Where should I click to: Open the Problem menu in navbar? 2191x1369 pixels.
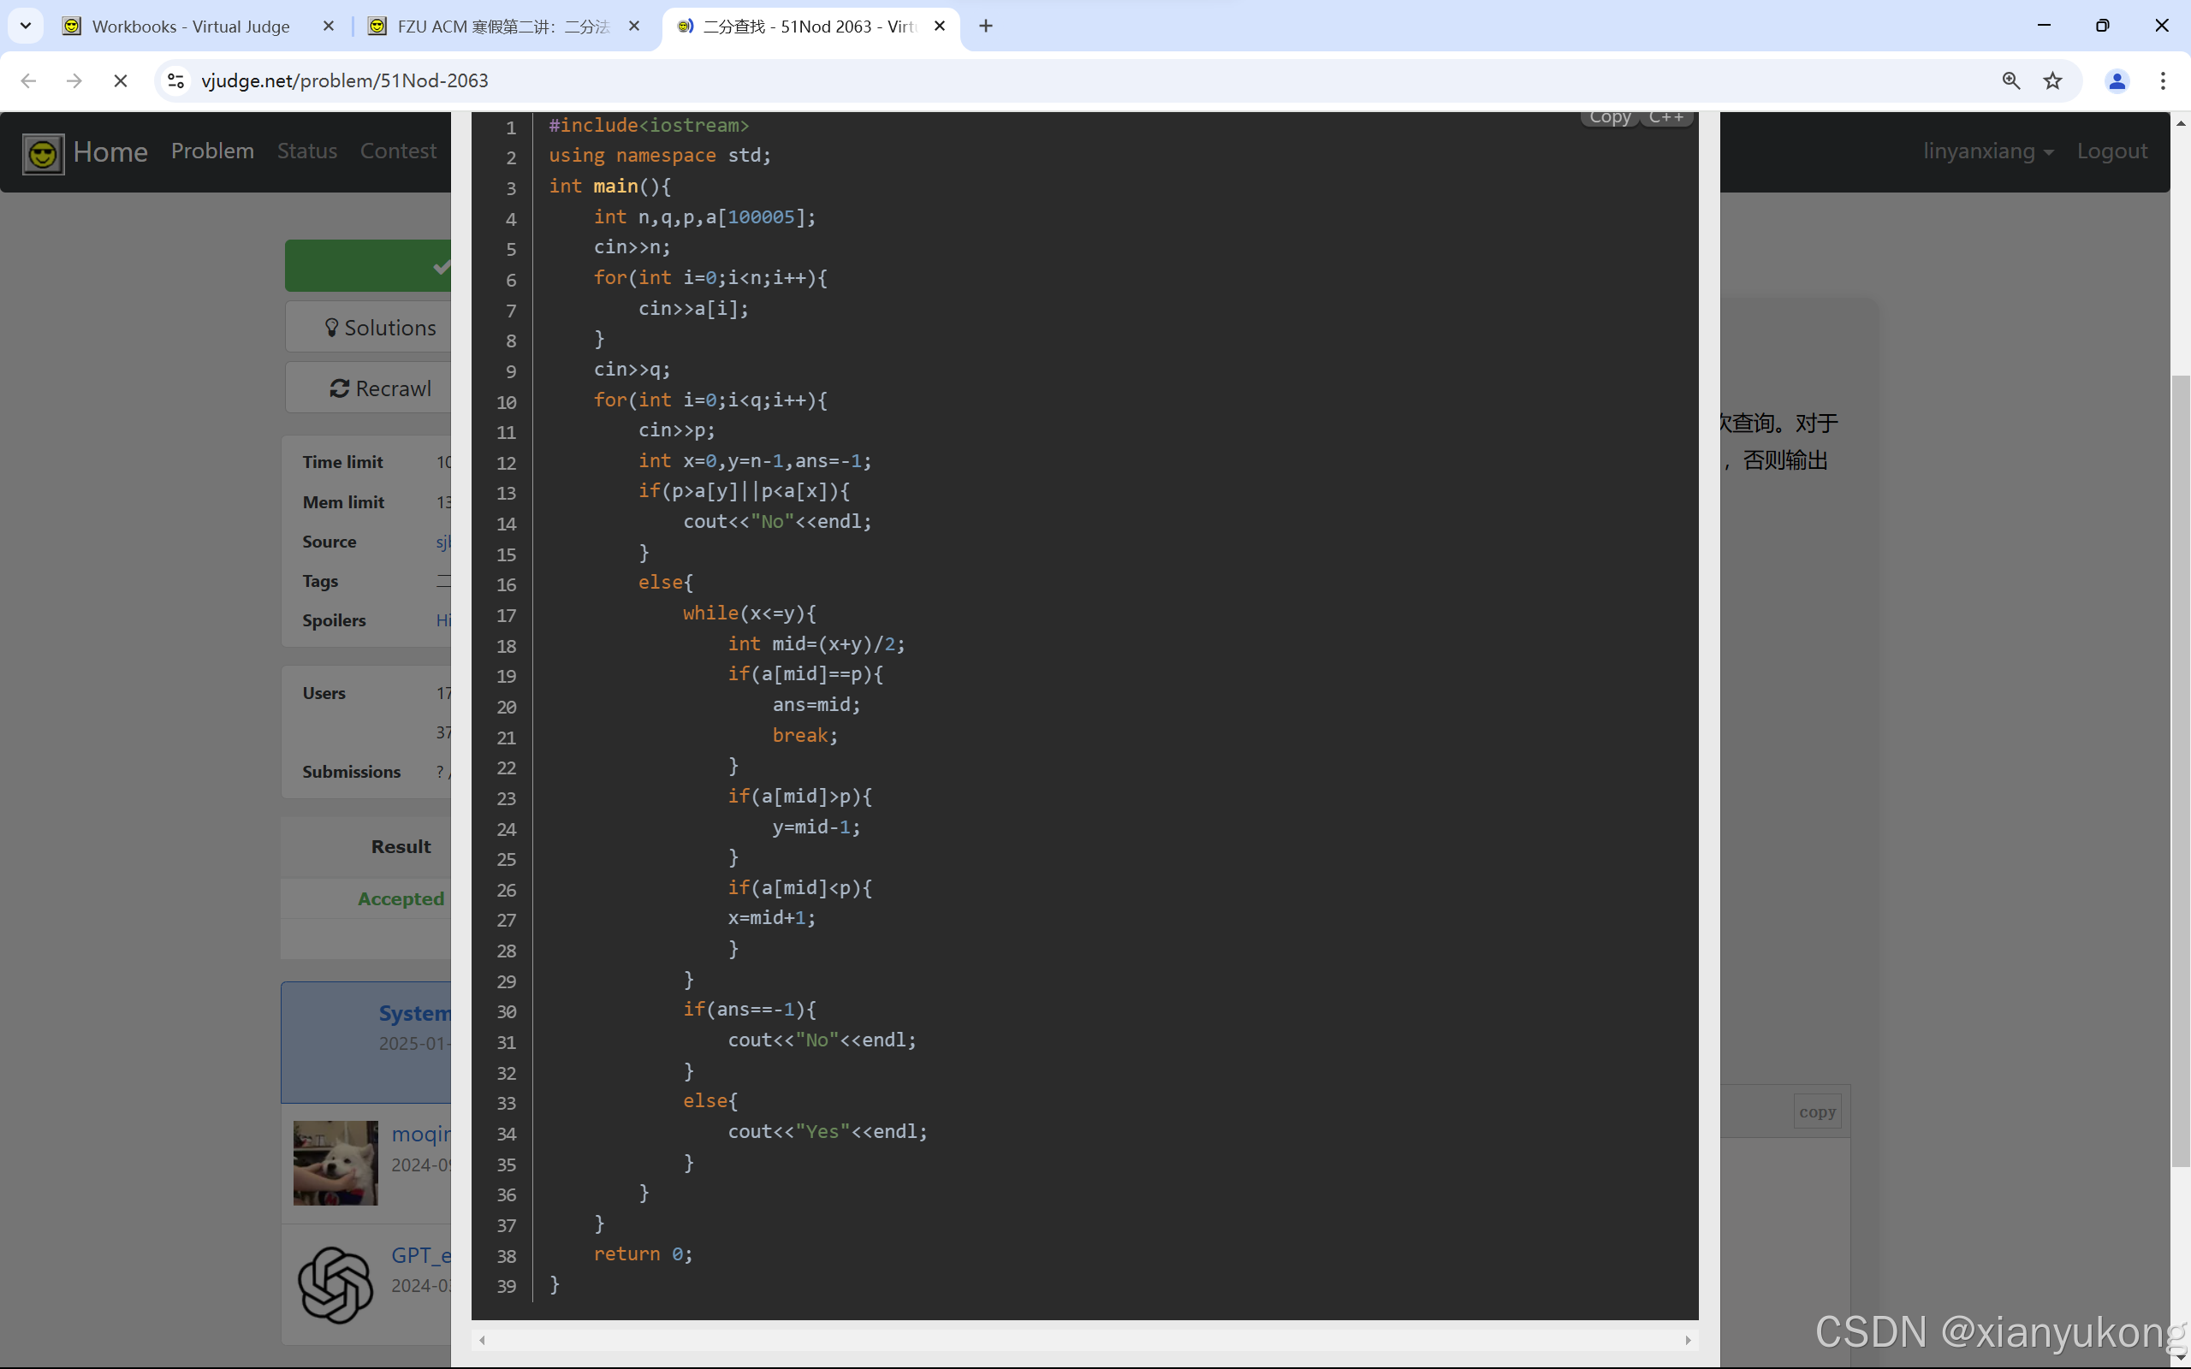point(212,151)
